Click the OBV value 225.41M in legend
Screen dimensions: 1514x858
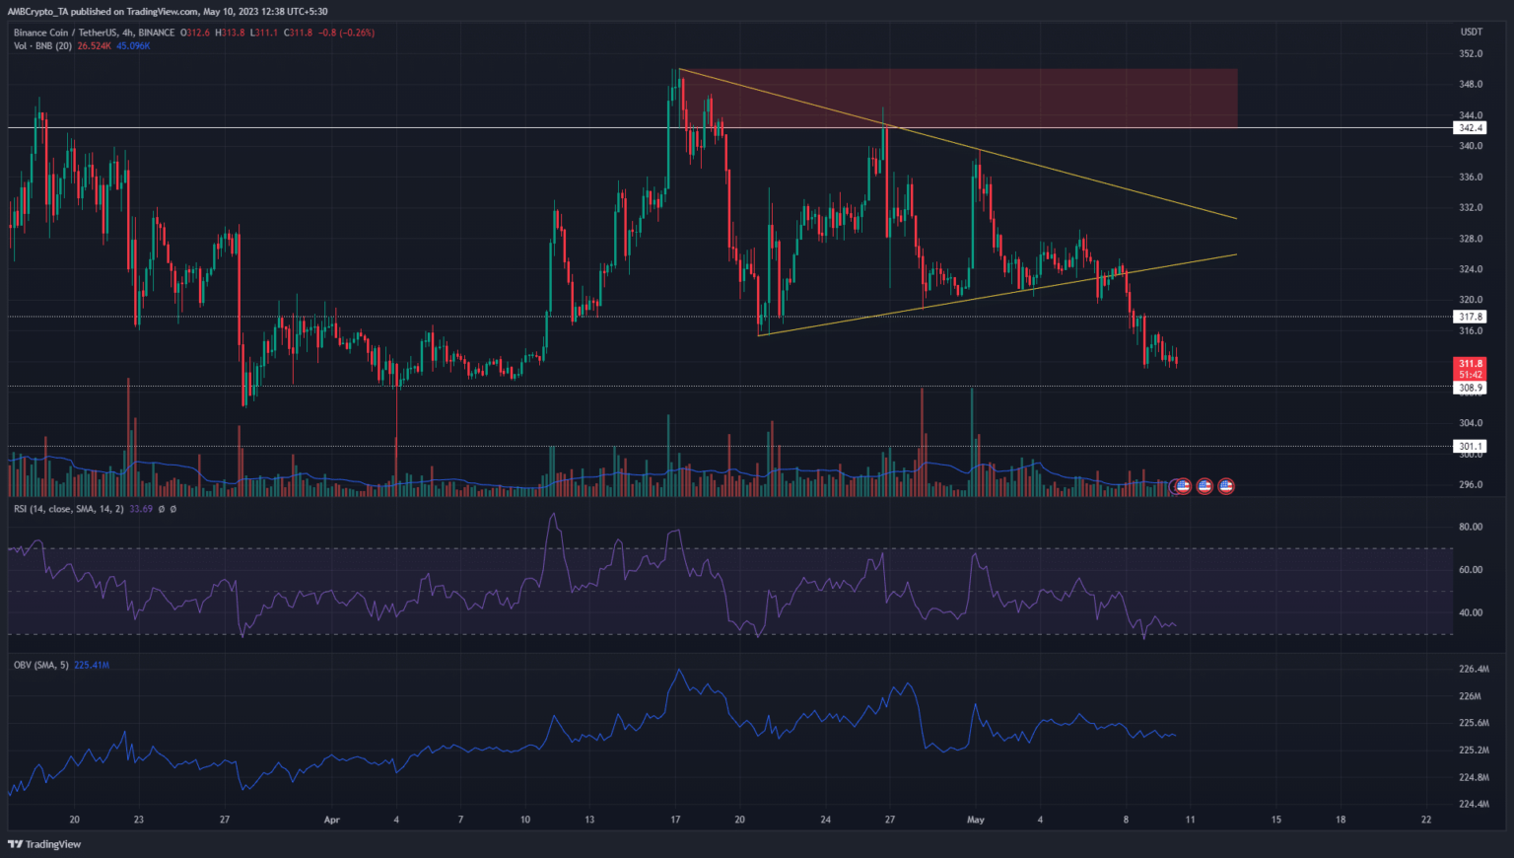click(x=91, y=665)
